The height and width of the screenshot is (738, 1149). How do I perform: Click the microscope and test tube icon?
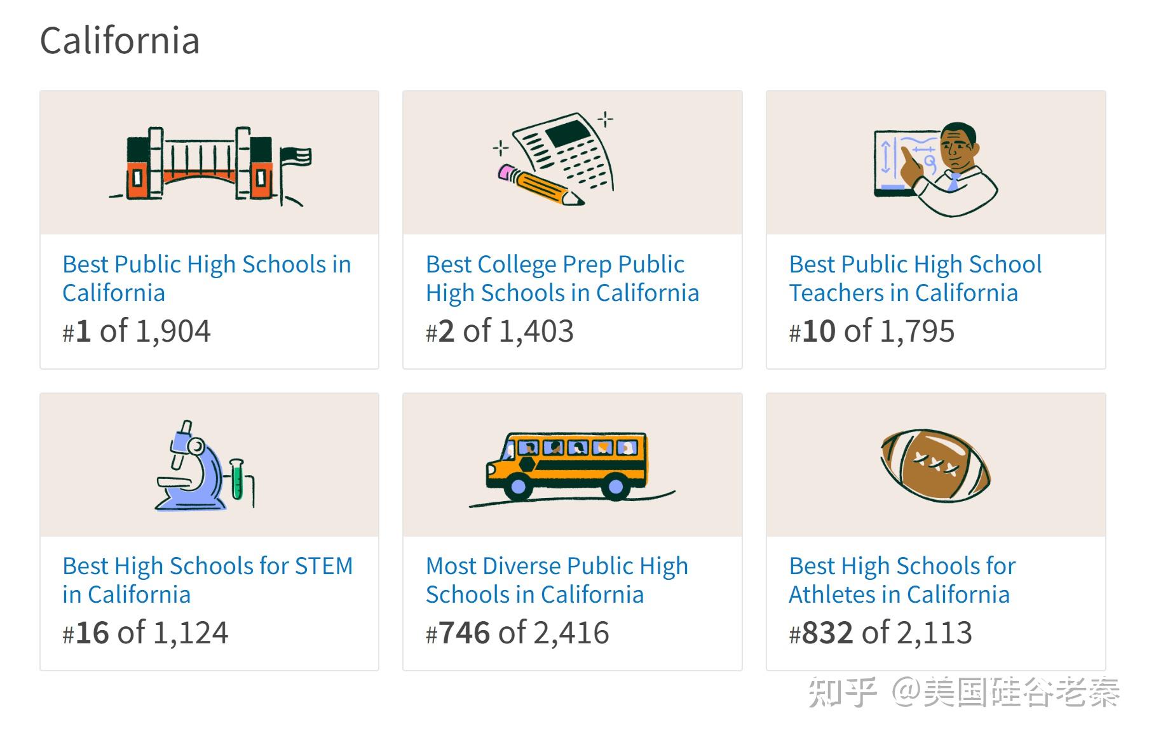[x=205, y=466]
